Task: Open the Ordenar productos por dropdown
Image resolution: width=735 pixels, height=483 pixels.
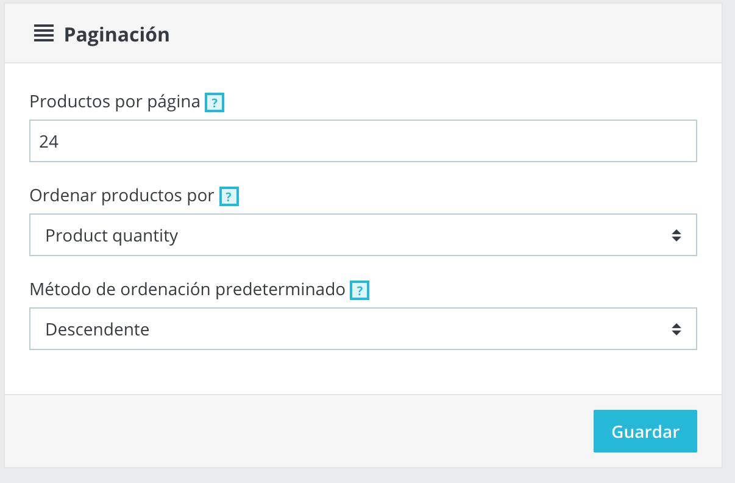Action: click(363, 235)
